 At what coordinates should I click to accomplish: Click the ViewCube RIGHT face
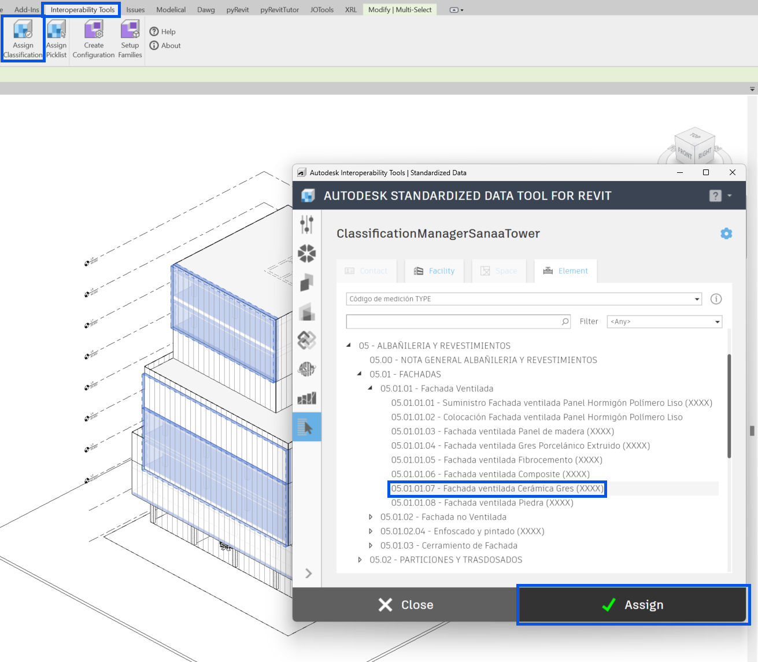705,153
